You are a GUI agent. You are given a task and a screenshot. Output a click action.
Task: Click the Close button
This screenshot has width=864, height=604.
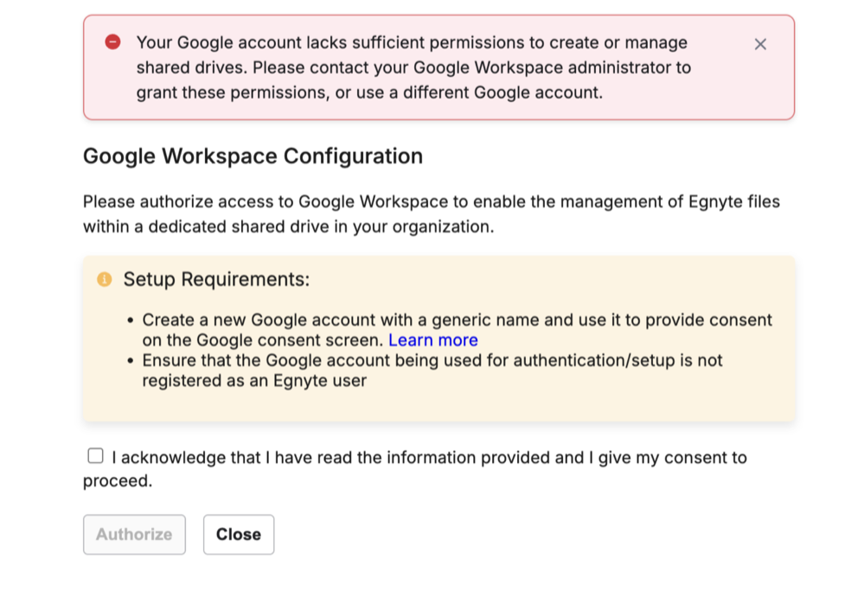coord(239,534)
